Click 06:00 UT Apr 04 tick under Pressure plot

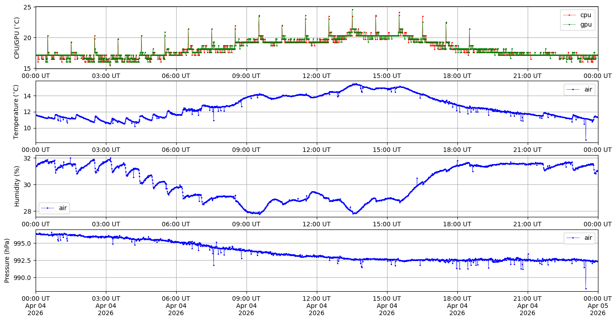point(176,306)
